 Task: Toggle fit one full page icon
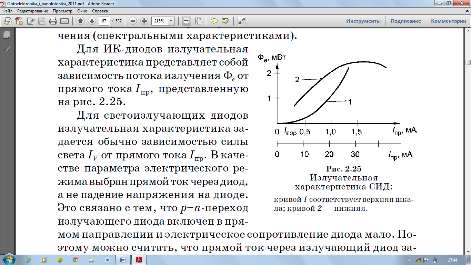(x=198, y=21)
